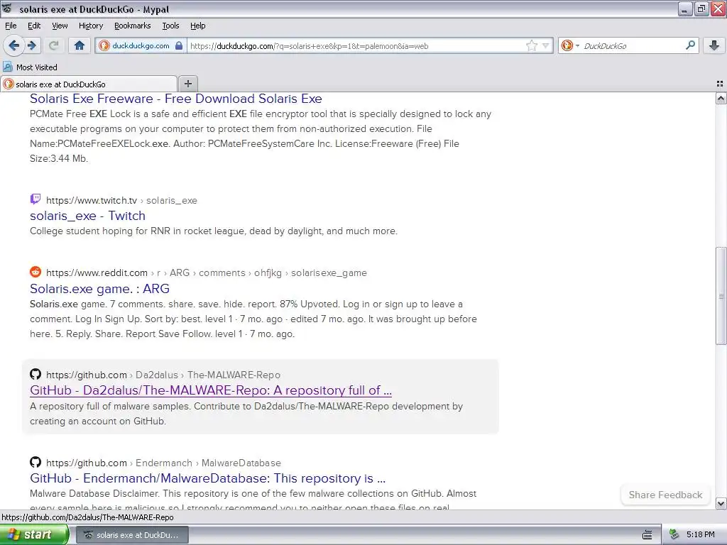
Task: Click 'https://github.com › Da2dalus' URL text
Action: (112, 375)
